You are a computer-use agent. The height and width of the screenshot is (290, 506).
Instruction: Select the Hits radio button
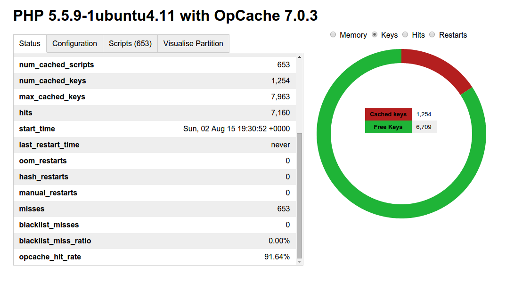[405, 34]
